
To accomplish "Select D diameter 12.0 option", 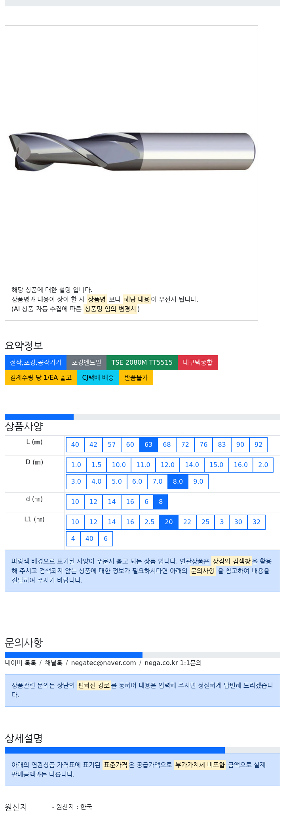I will [167, 465].
